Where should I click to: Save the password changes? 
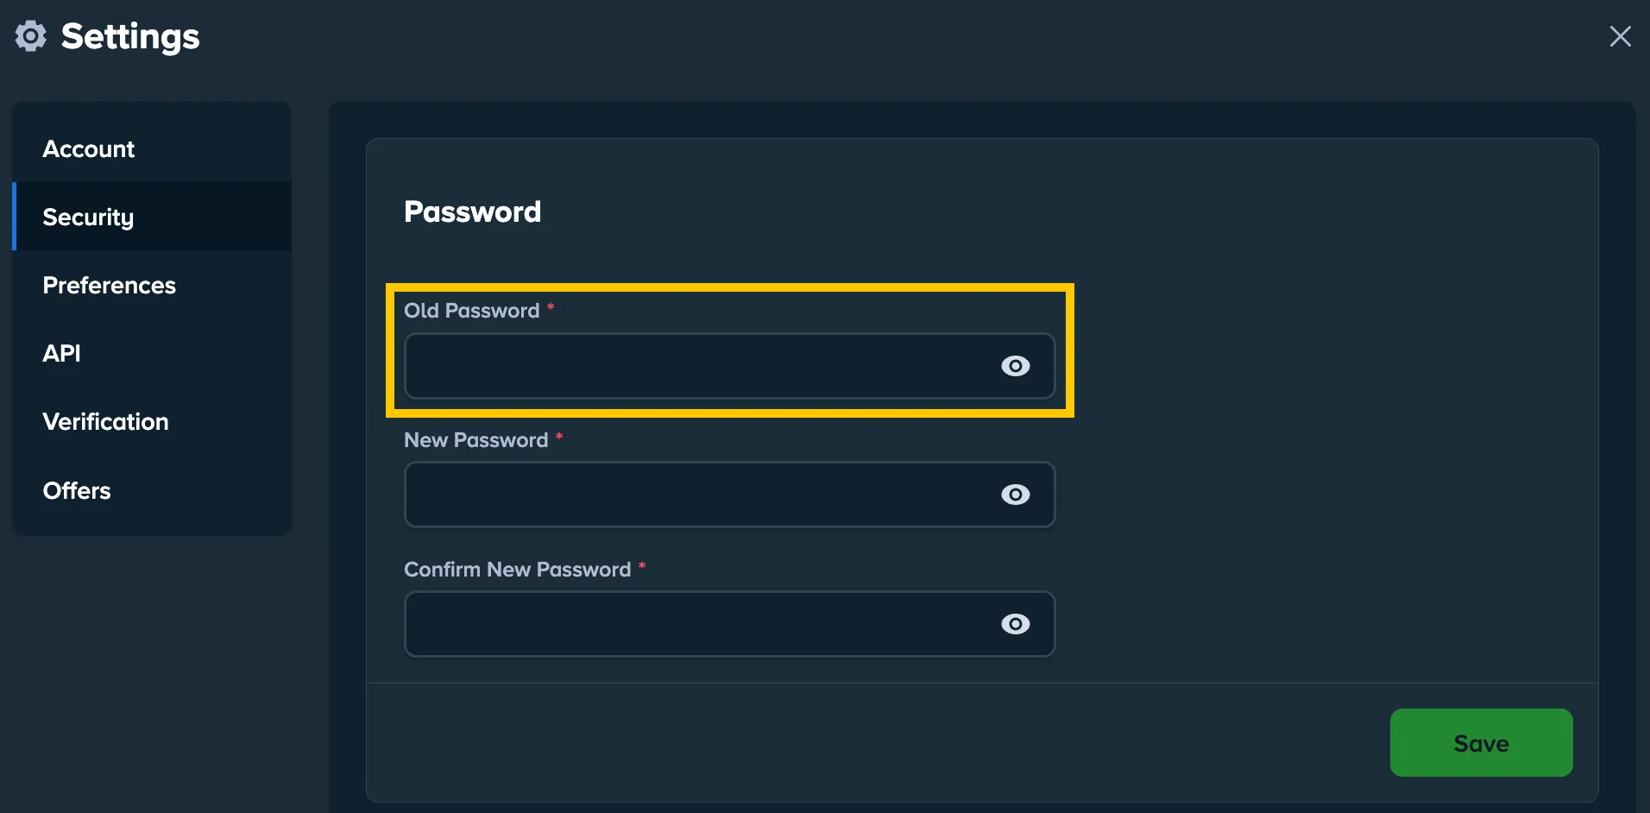click(1481, 742)
